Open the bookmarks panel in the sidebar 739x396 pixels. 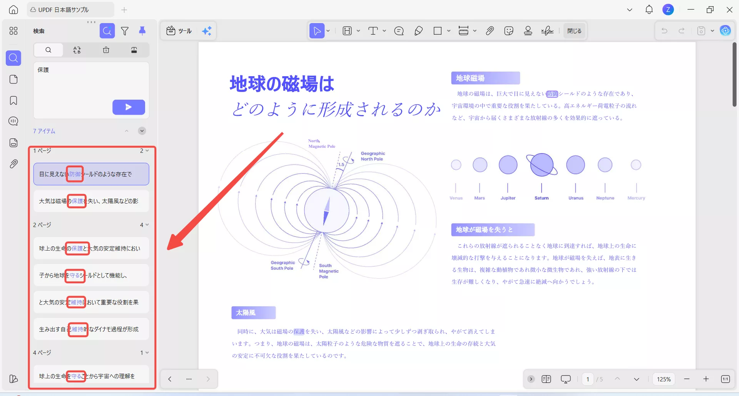click(13, 100)
